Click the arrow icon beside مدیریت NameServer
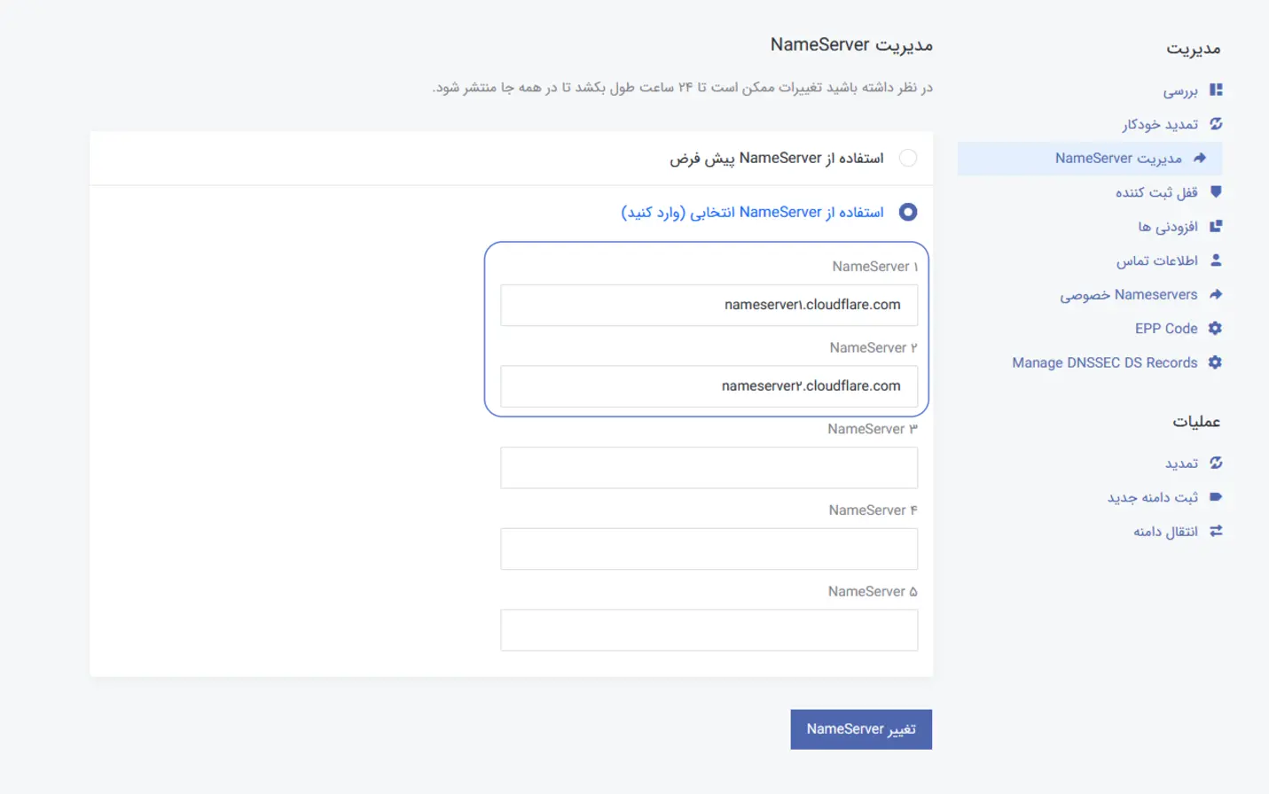This screenshot has width=1269, height=794. tap(1200, 158)
